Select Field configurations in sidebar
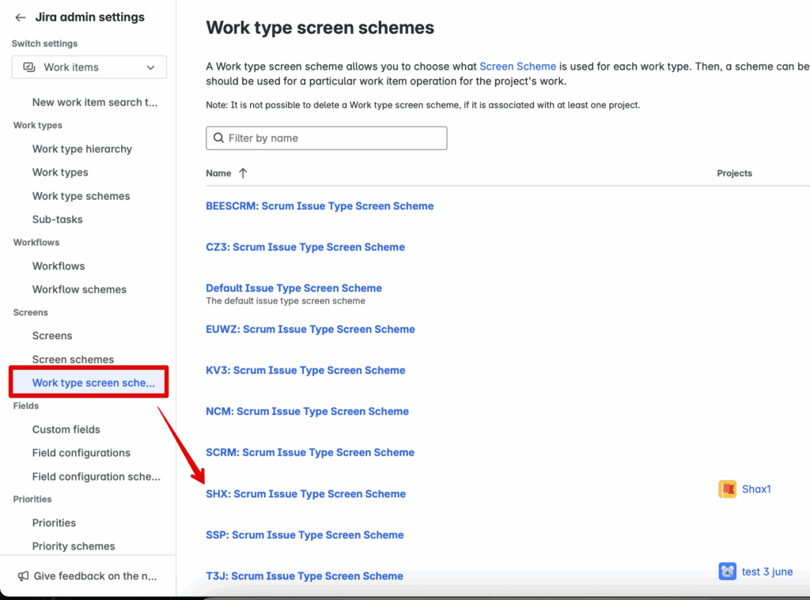Image resolution: width=810 pixels, height=600 pixels. (x=81, y=453)
